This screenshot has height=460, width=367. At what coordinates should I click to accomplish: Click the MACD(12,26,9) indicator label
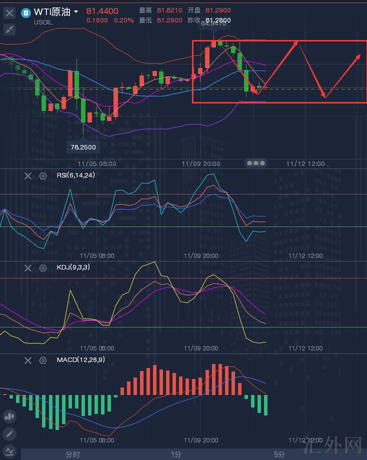pyautogui.click(x=81, y=359)
